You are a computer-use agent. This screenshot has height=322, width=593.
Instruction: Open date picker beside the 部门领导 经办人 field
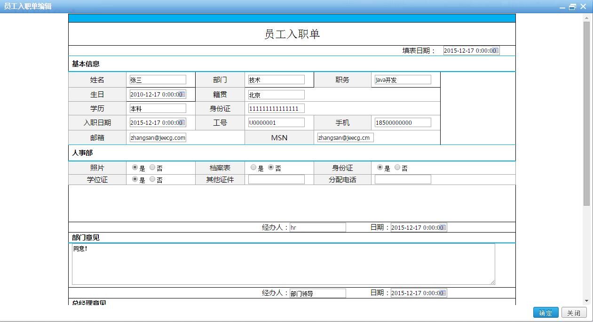point(442,293)
